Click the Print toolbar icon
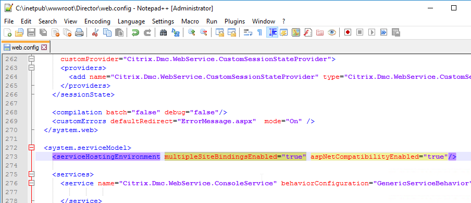 click(x=79, y=32)
